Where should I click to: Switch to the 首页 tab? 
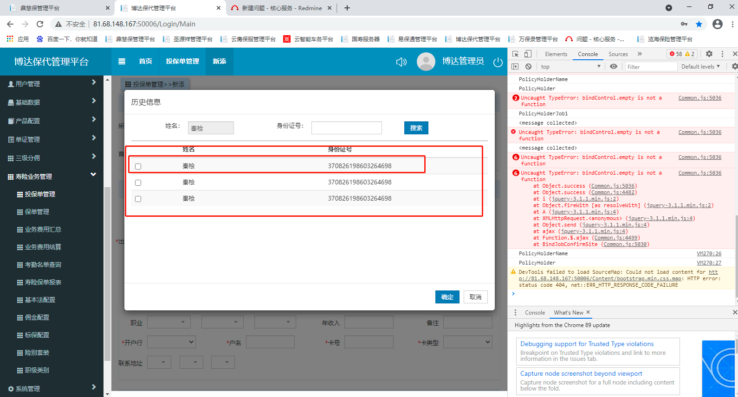tap(145, 61)
